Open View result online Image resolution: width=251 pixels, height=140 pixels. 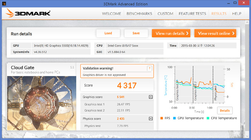point(215,33)
